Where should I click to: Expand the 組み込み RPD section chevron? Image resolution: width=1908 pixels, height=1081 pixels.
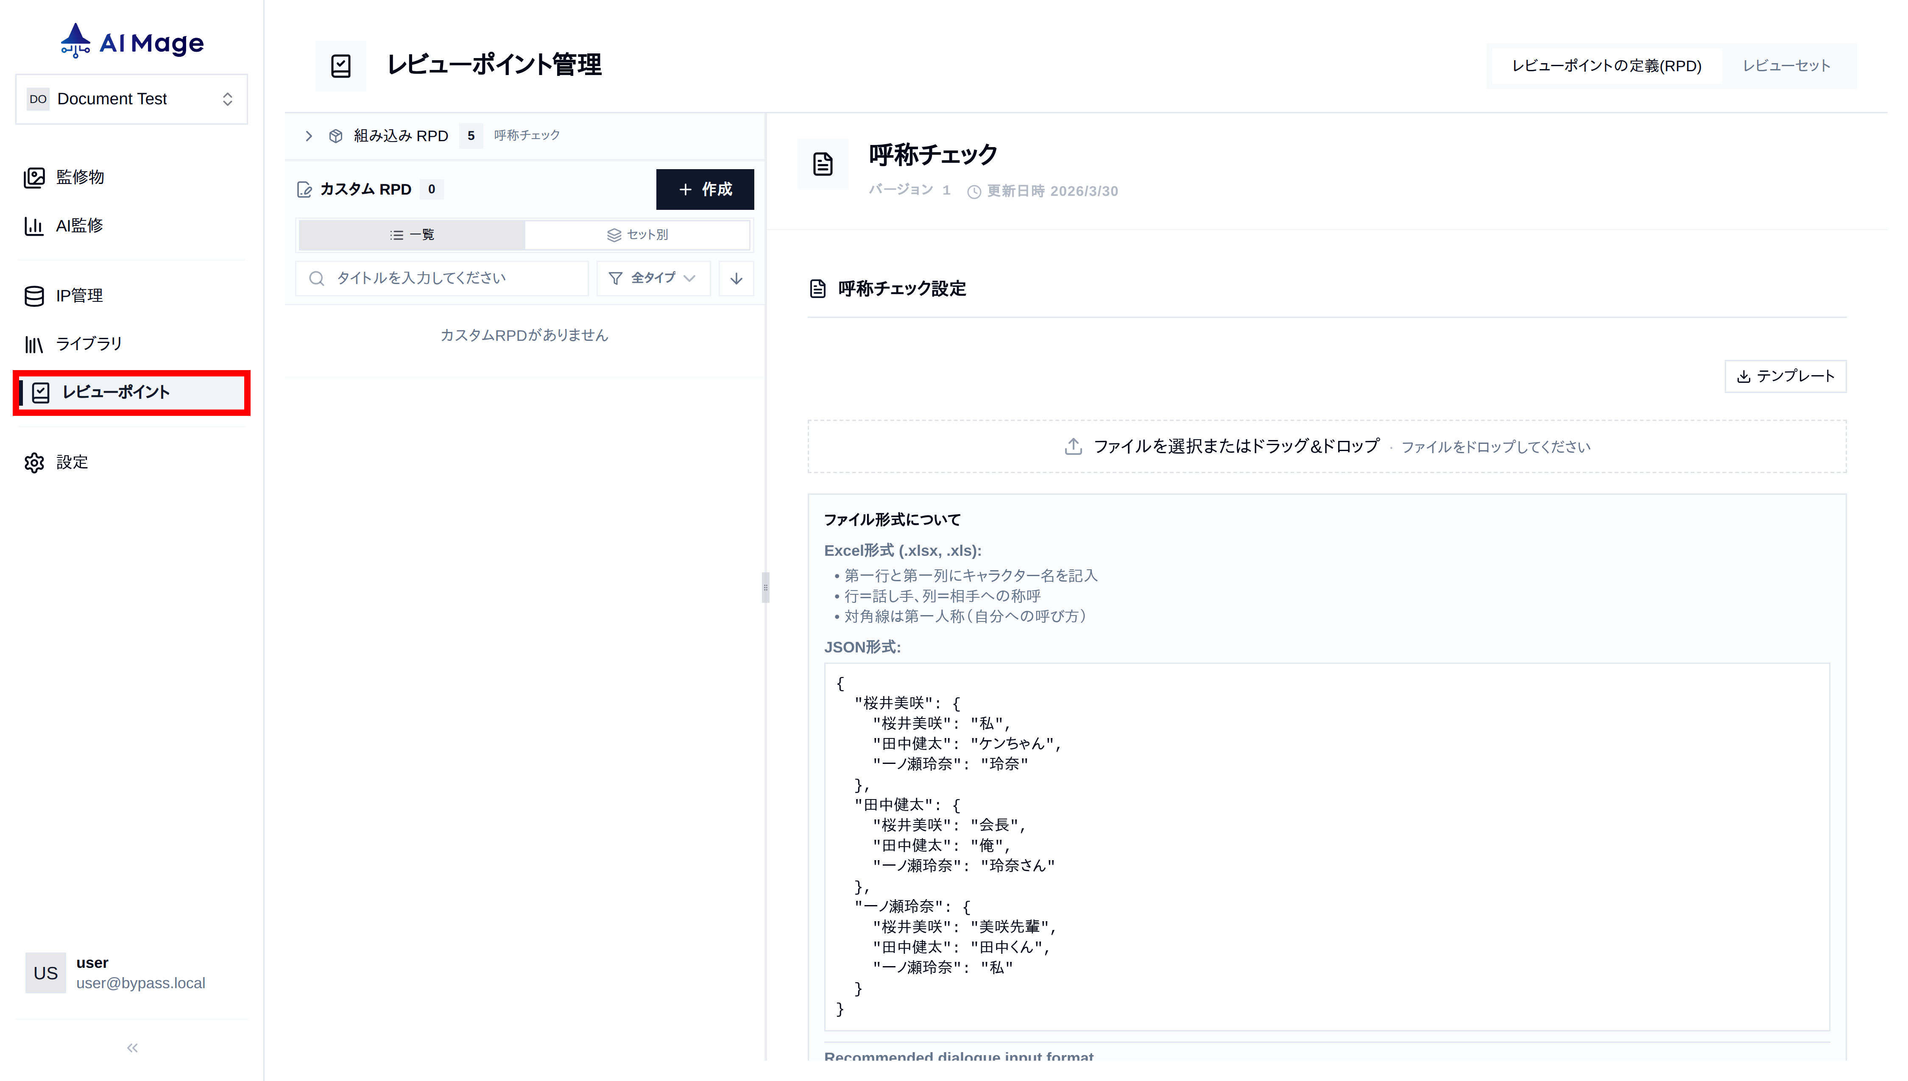click(309, 136)
